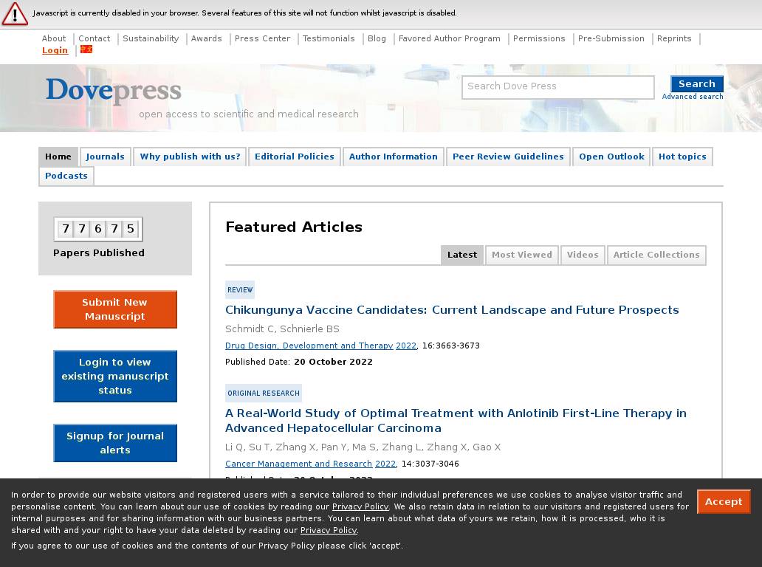Go to the Podcasts navigation item
762x567 pixels.
pos(66,176)
